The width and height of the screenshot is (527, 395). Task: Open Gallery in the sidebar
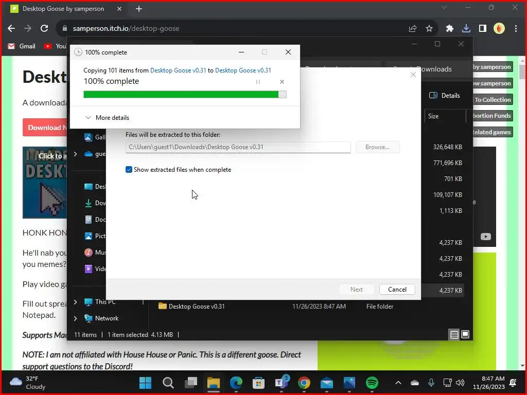(x=95, y=137)
